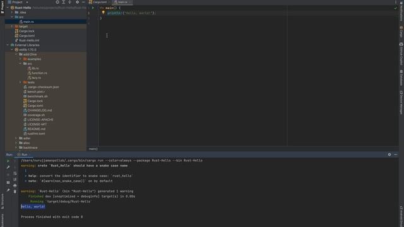Collapse the External Libraries node
The height and width of the screenshot is (227, 404).
[x=8, y=45]
